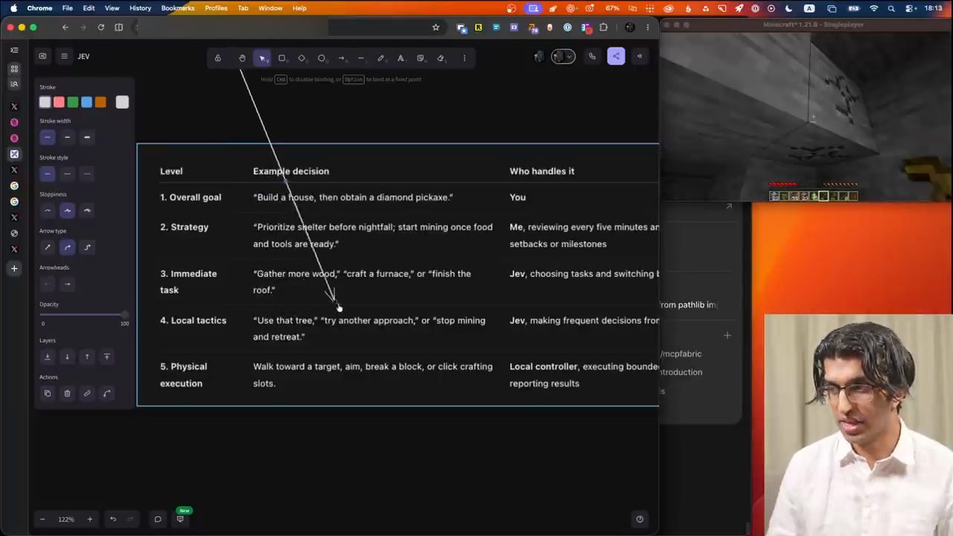Choose the Architect sloppiness option
The width and height of the screenshot is (953, 536).
(48, 211)
